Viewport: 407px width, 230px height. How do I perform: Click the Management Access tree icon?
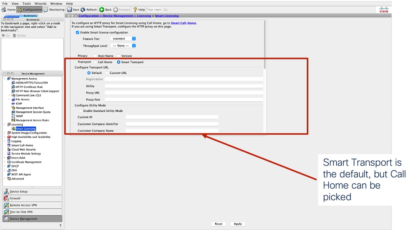9,78
